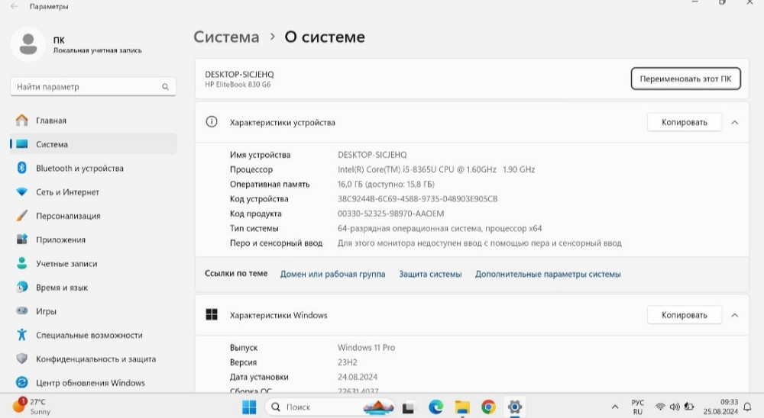Open the Главная home page
The height and width of the screenshot is (418, 764).
click(92, 121)
